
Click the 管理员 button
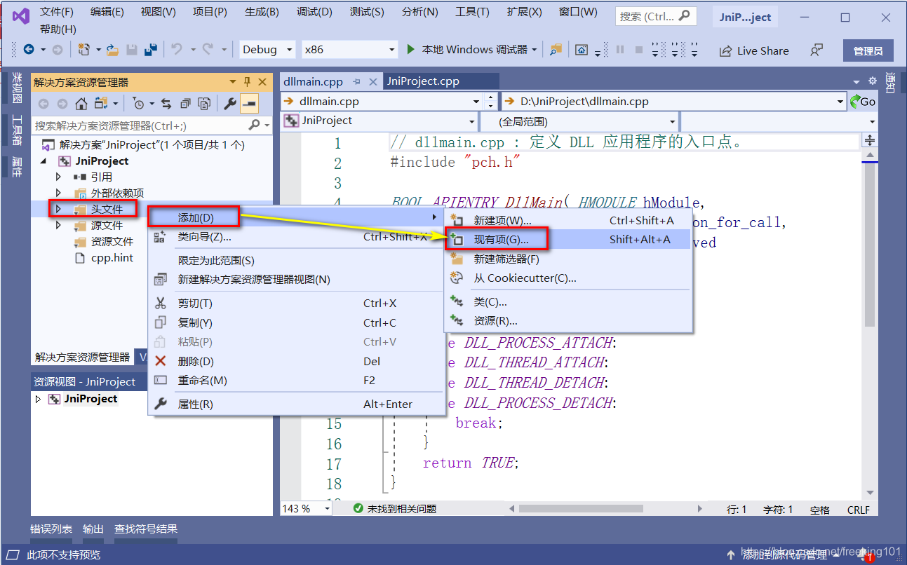[x=868, y=50]
